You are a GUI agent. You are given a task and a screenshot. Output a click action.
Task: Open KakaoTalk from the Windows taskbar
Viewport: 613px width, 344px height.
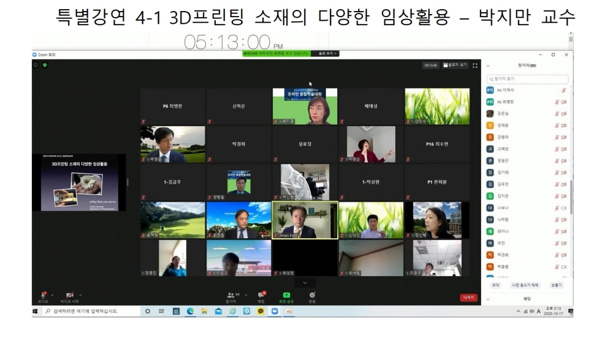click(261, 312)
